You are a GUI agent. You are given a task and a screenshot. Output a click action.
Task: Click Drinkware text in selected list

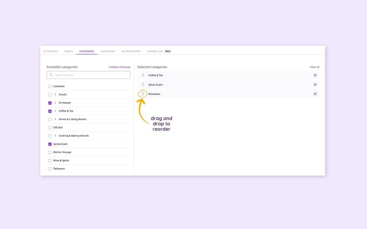point(154,94)
